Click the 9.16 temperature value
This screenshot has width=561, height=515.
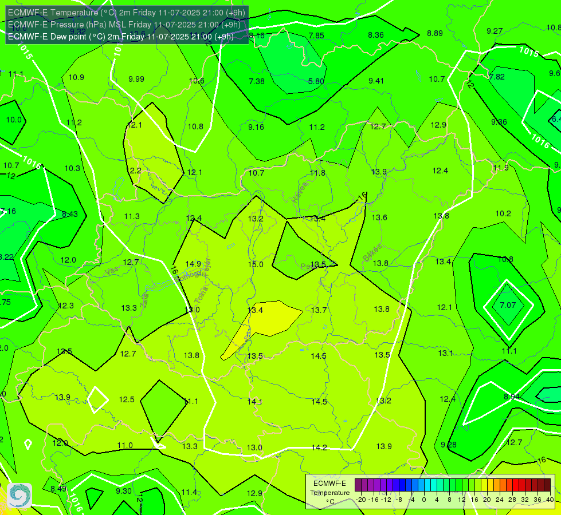tap(256, 127)
